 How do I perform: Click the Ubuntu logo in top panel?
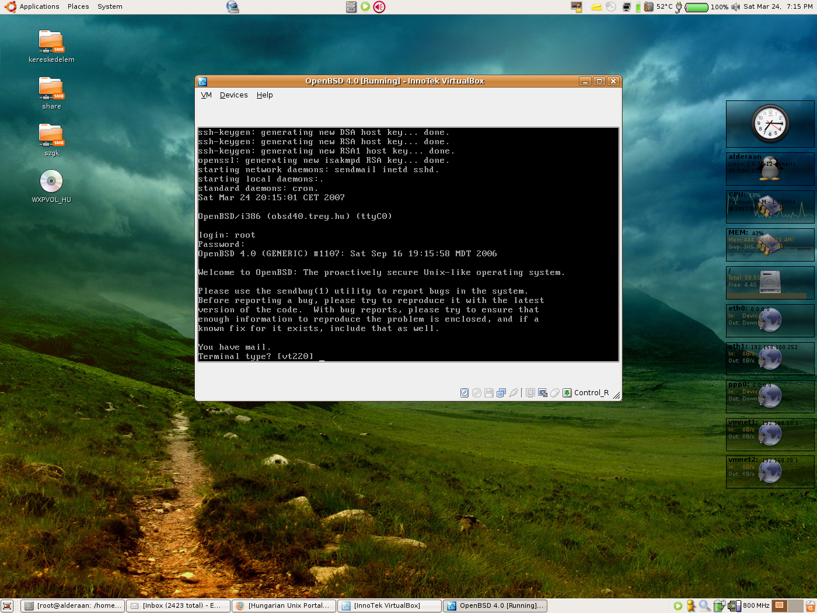point(10,6)
